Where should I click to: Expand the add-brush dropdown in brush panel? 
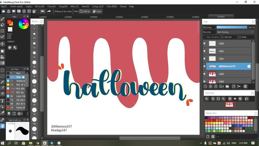click(21, 113)
